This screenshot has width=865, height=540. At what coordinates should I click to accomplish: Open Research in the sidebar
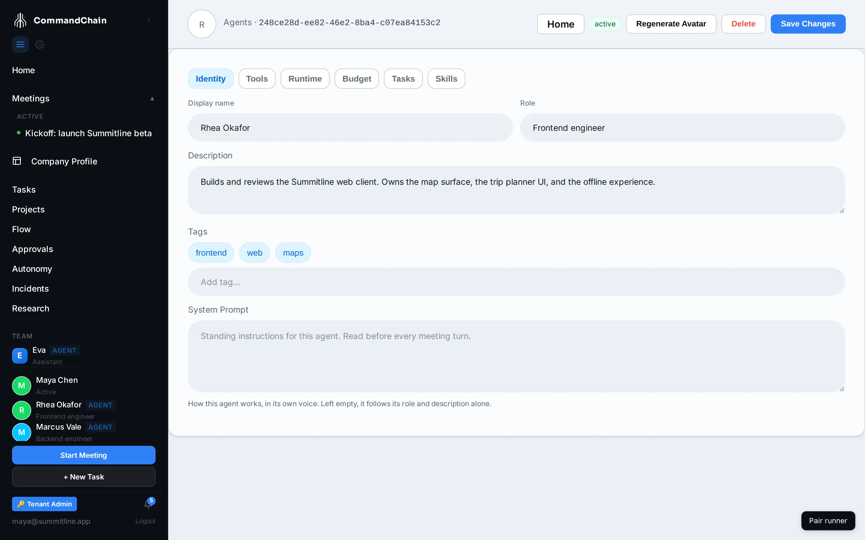[x=31, y=309]
